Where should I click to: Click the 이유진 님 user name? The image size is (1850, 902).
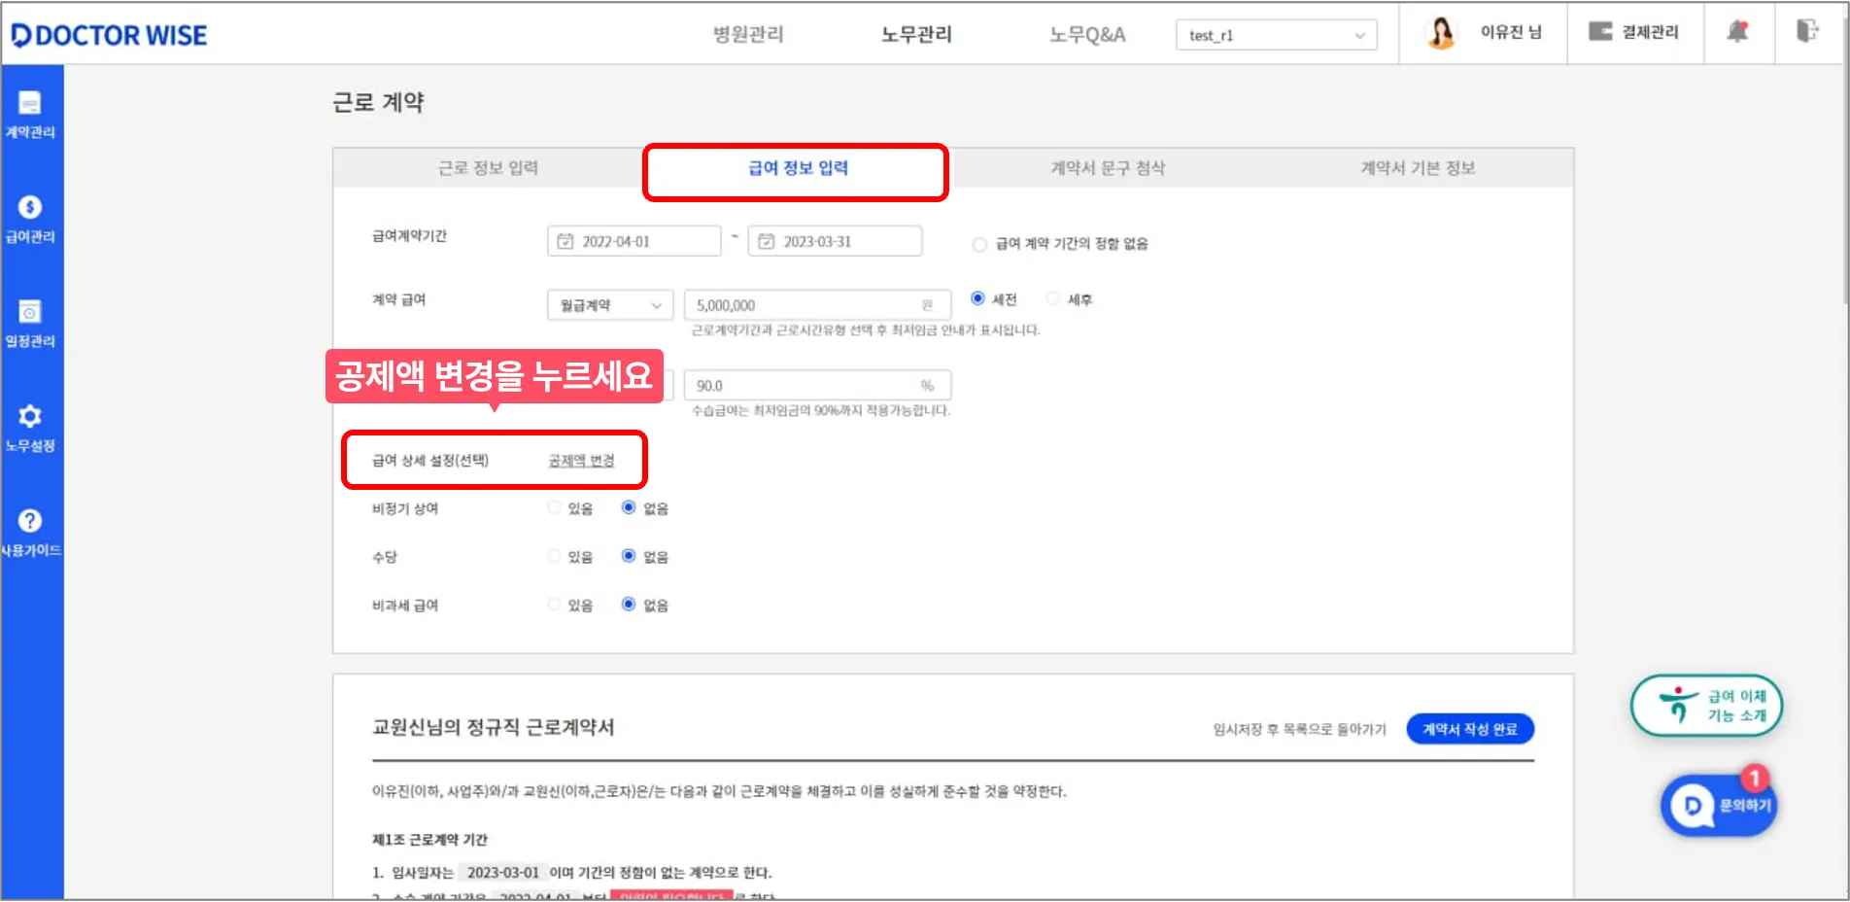[1511, 32]
